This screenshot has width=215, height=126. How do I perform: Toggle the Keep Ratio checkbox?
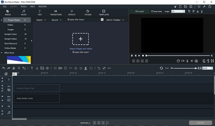point(152,11)
